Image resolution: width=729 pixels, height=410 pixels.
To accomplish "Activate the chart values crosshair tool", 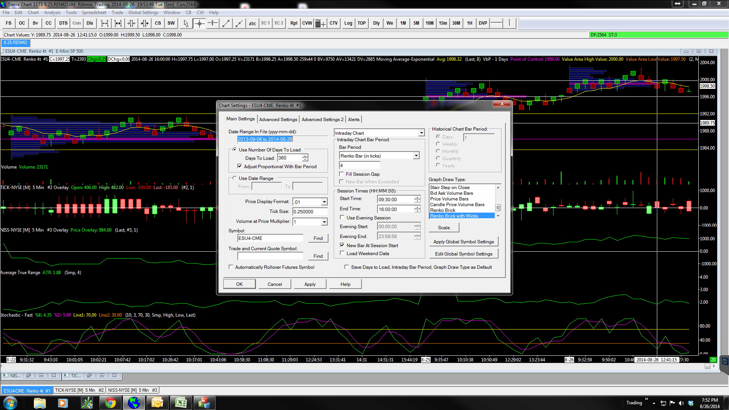I will point(199,23).
